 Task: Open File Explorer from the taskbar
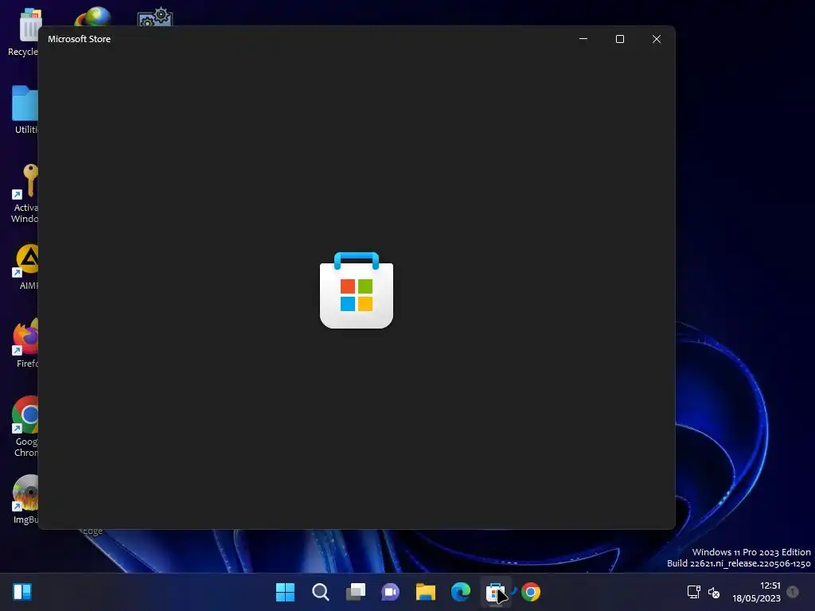pyautogui.click(x=426, y=592)
